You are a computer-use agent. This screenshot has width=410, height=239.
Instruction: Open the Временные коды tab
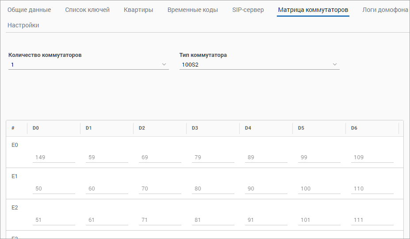click(x=192, y=10)
